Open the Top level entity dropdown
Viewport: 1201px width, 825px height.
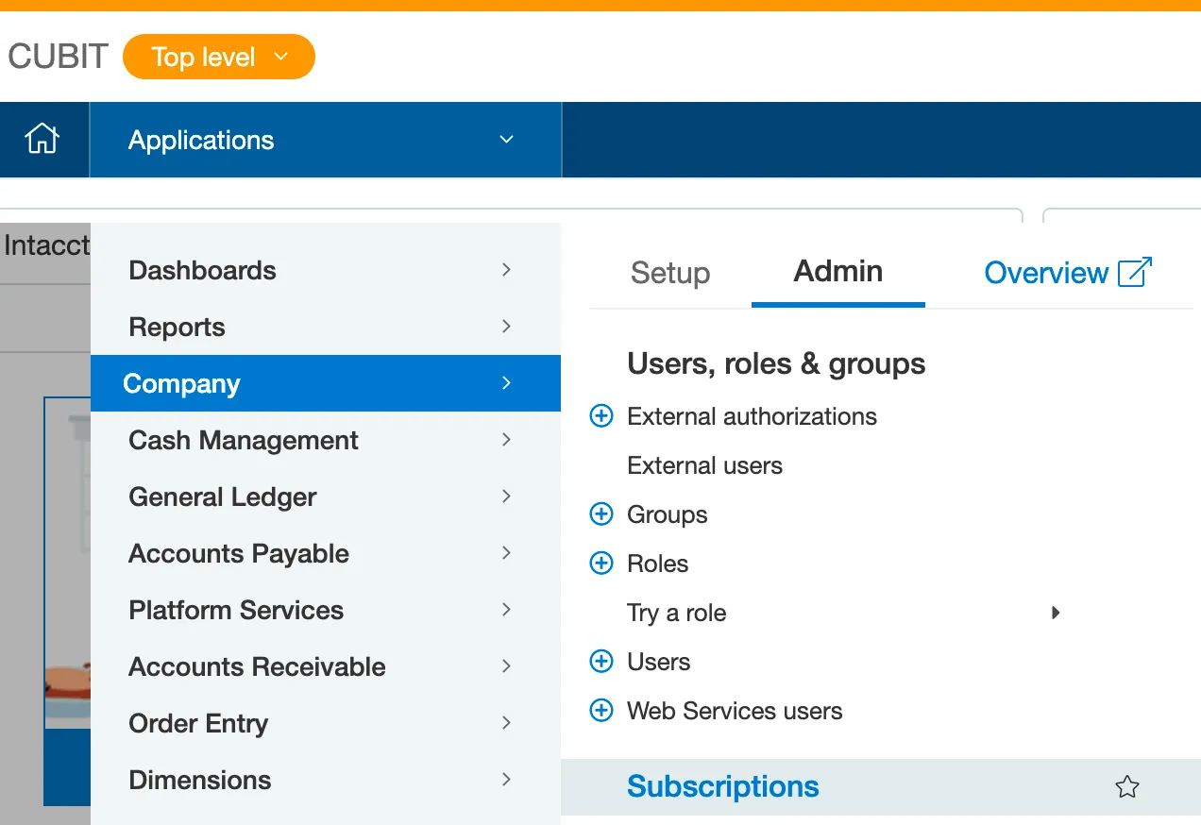[x=219, y=57]
